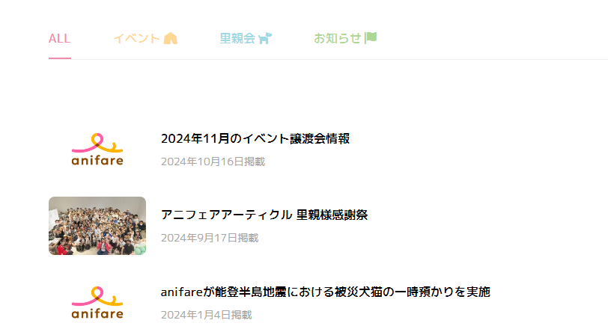The width and height of the screenshot is (608, 329).
Task: Click the 2024年1月4日掲載 date text
Action: pyautogui.click(x=207, y=315)
